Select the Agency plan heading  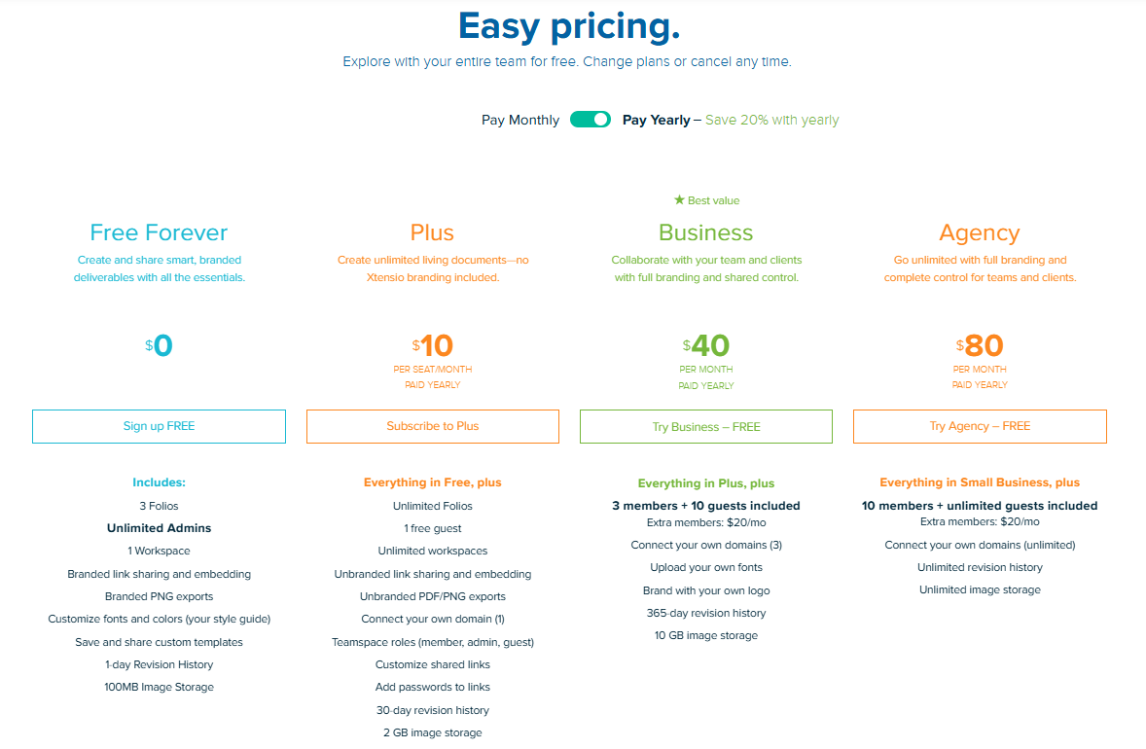980,232
